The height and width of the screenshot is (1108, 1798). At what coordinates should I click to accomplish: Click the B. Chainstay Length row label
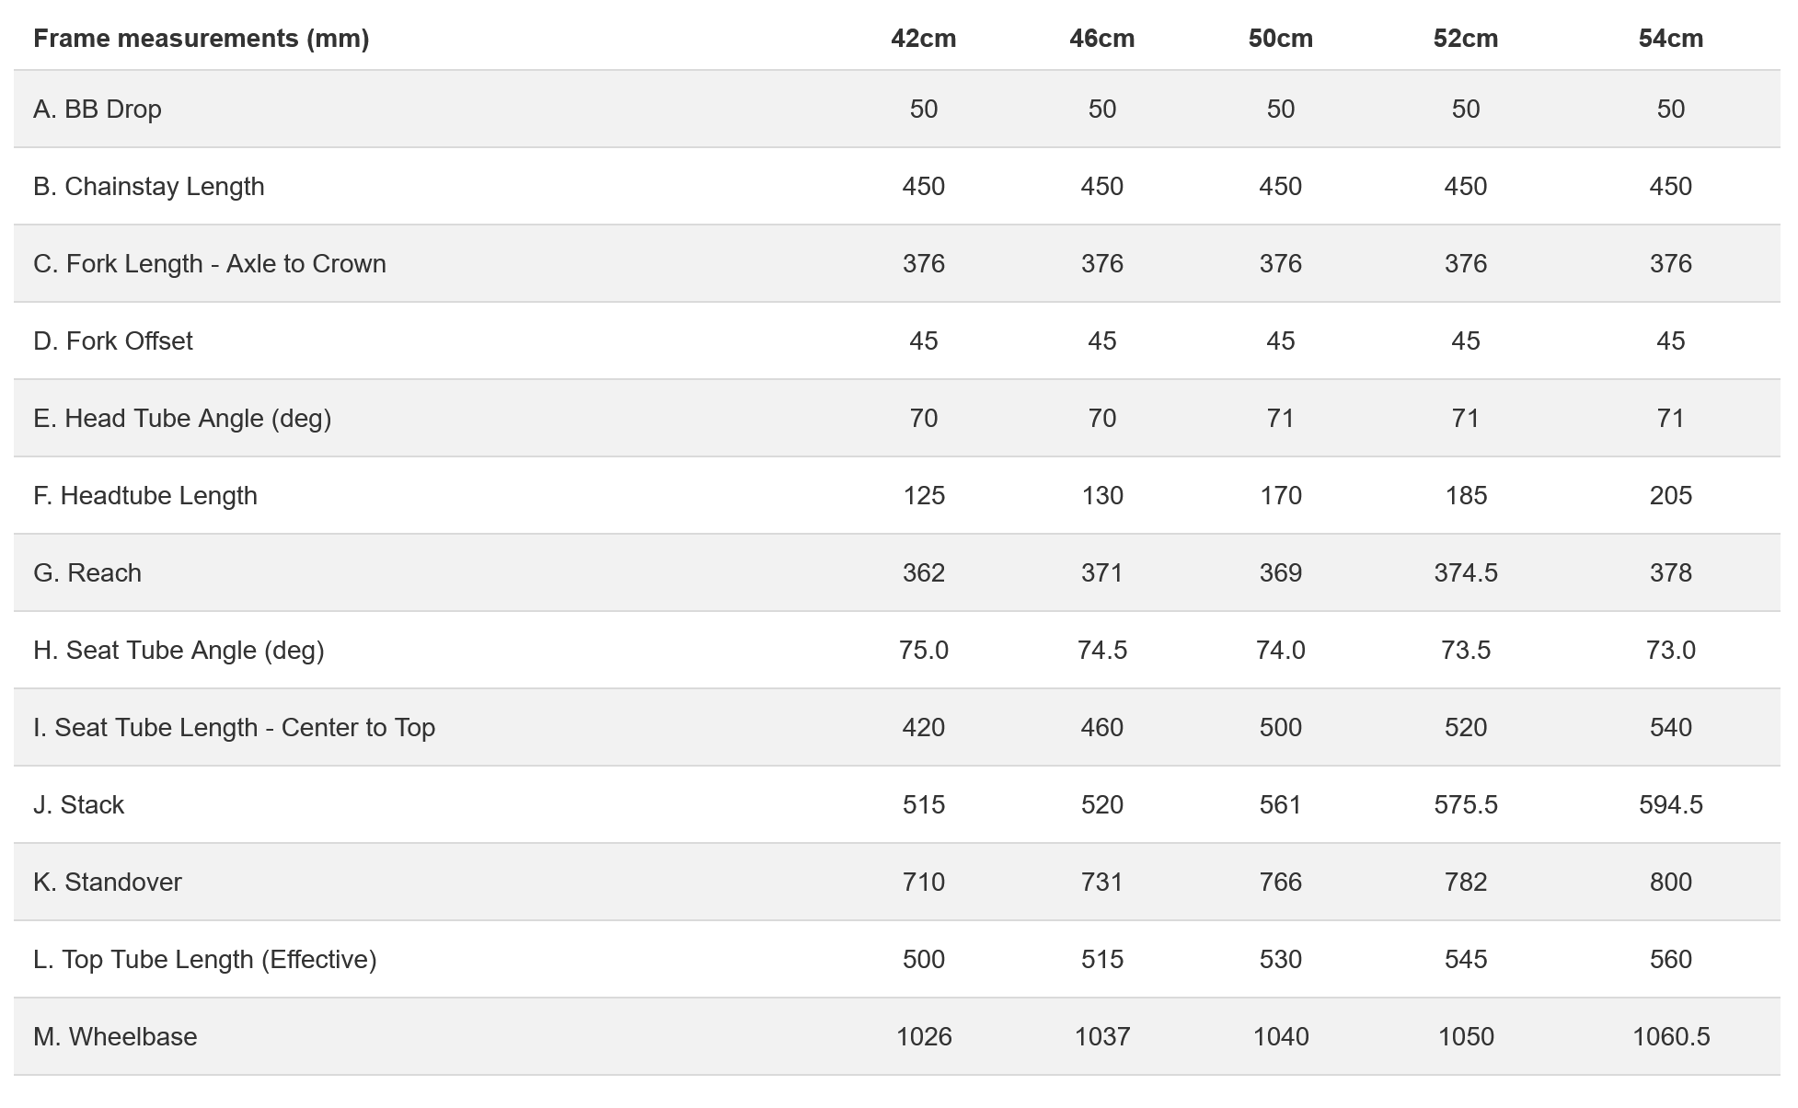coord(148,187)
